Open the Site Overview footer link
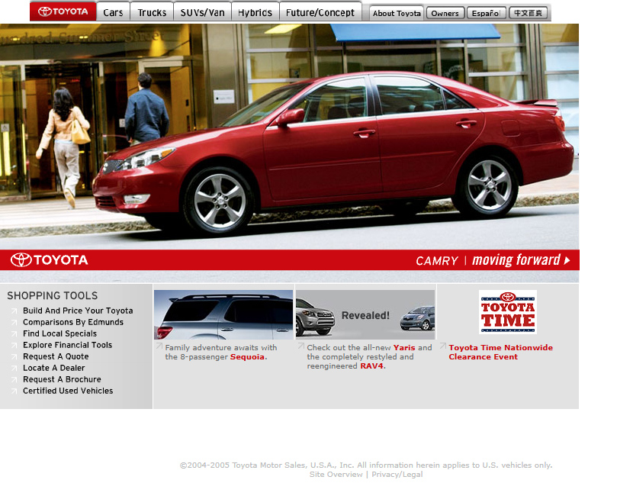The image size is (633, 496). (336, 475)
